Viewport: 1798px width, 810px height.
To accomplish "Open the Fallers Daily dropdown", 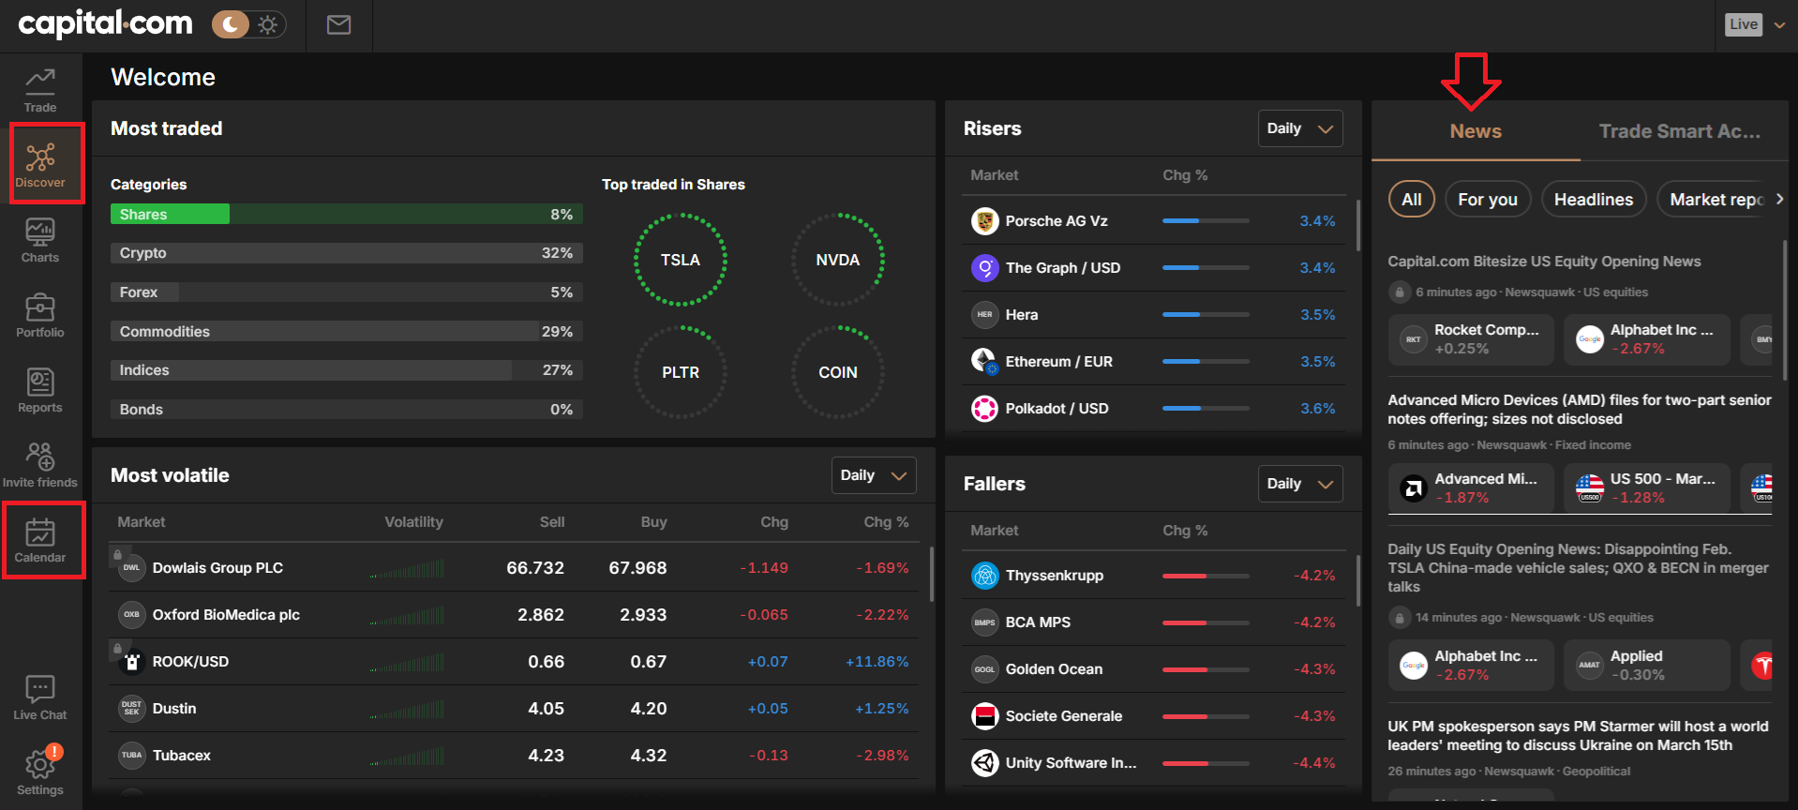I will pyautogui.click(x=1300, y=484).
